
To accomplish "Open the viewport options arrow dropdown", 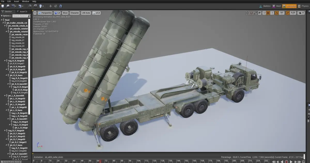I will pyautogui.click(x=35, y=13).
